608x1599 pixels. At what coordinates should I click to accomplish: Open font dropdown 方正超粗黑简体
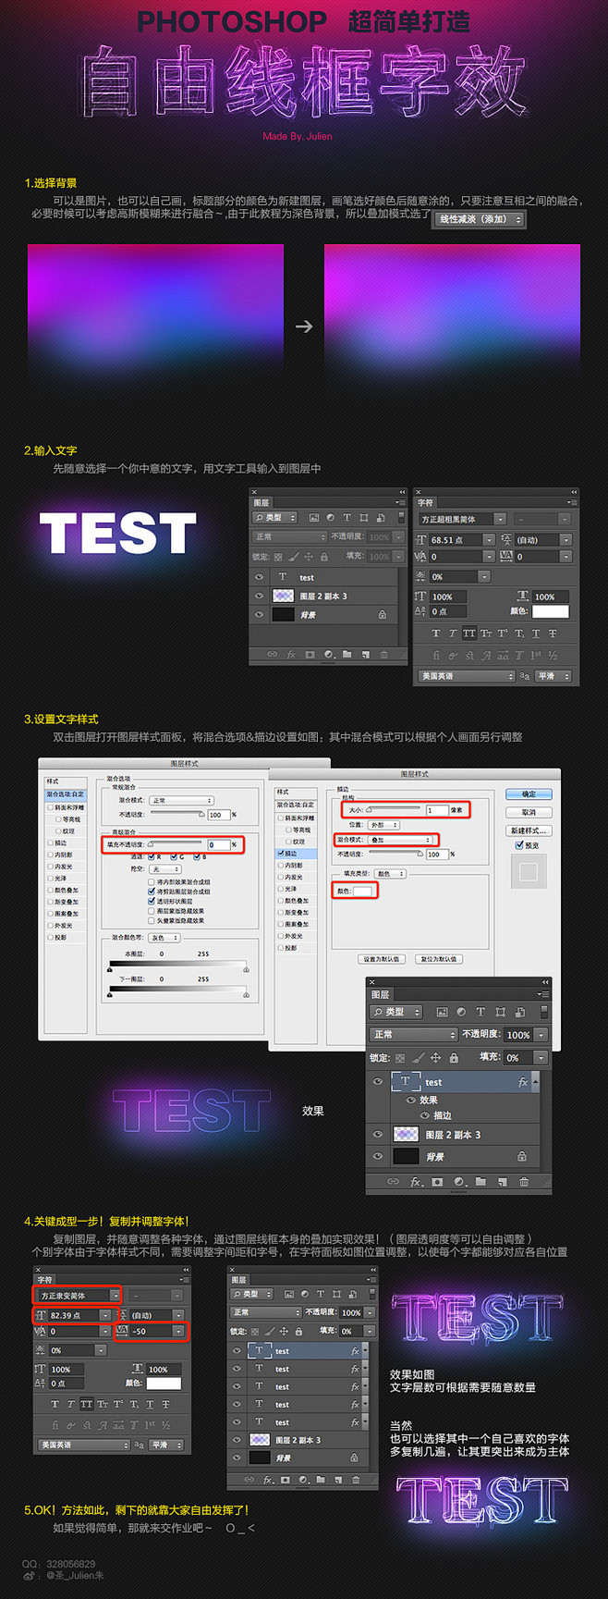(462, 519)
